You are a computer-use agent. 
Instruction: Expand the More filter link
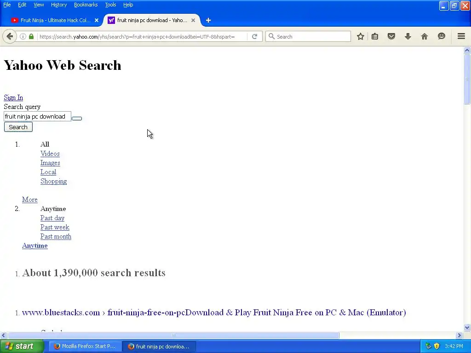tap(30, 199)
